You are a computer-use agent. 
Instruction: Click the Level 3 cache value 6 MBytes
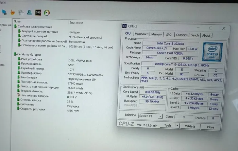[193, 108]
